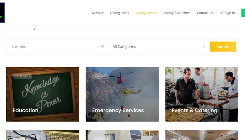Open the Contact Us link
Image resolution: width=245 pixels, height=140 pixels.
[x=205, y=13]
